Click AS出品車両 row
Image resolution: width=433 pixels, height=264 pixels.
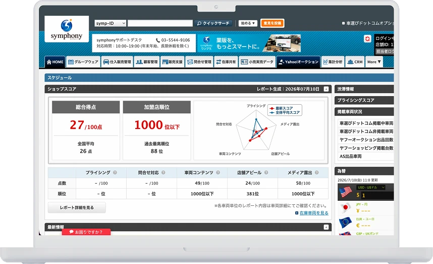coord(366,156)
